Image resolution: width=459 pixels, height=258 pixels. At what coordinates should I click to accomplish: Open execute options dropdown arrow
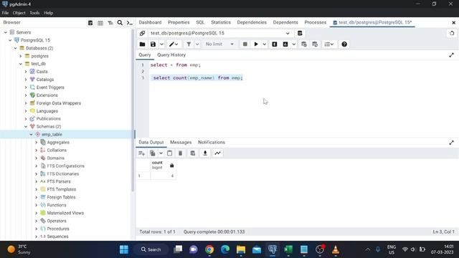265,44
